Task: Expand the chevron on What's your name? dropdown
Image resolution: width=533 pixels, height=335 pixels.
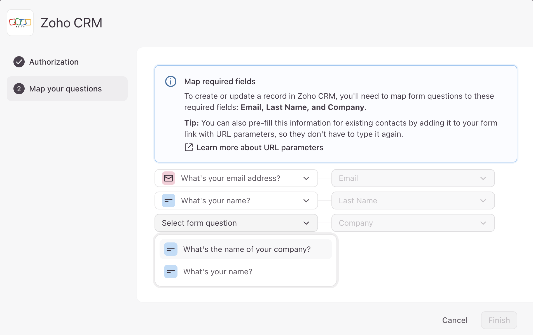Action: (306, 200)
